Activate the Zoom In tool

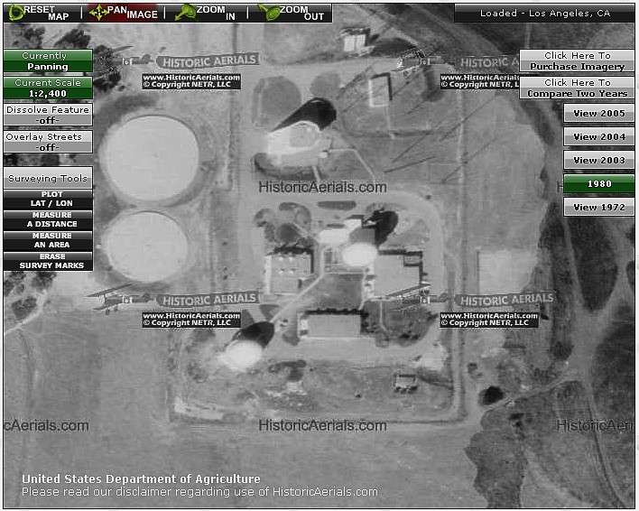[x=206, y=13]
